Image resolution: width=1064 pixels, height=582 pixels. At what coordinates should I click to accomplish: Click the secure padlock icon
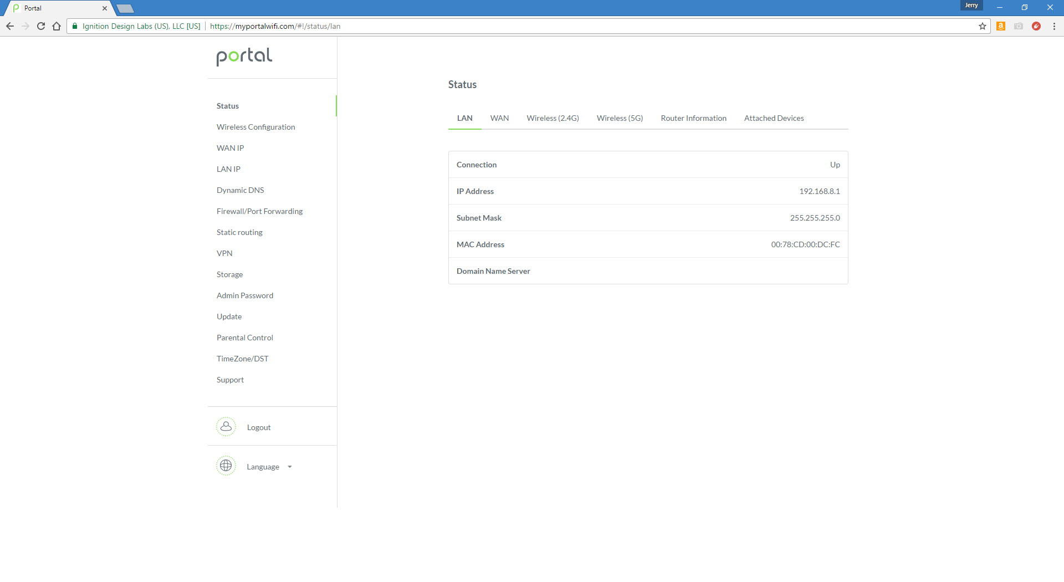pyautogui.click(x=75, y=26)
